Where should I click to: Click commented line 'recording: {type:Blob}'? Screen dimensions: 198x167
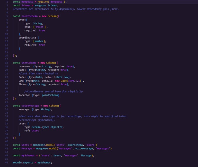click(x=37, y=120)
